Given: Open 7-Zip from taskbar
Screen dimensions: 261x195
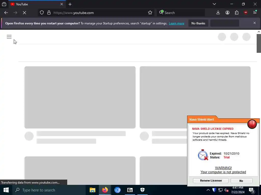Looking at the screenshot, I should (130, 190).
